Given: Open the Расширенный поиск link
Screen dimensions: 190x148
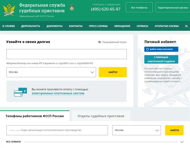Looking at the screenshot, I should pos(114,42).
